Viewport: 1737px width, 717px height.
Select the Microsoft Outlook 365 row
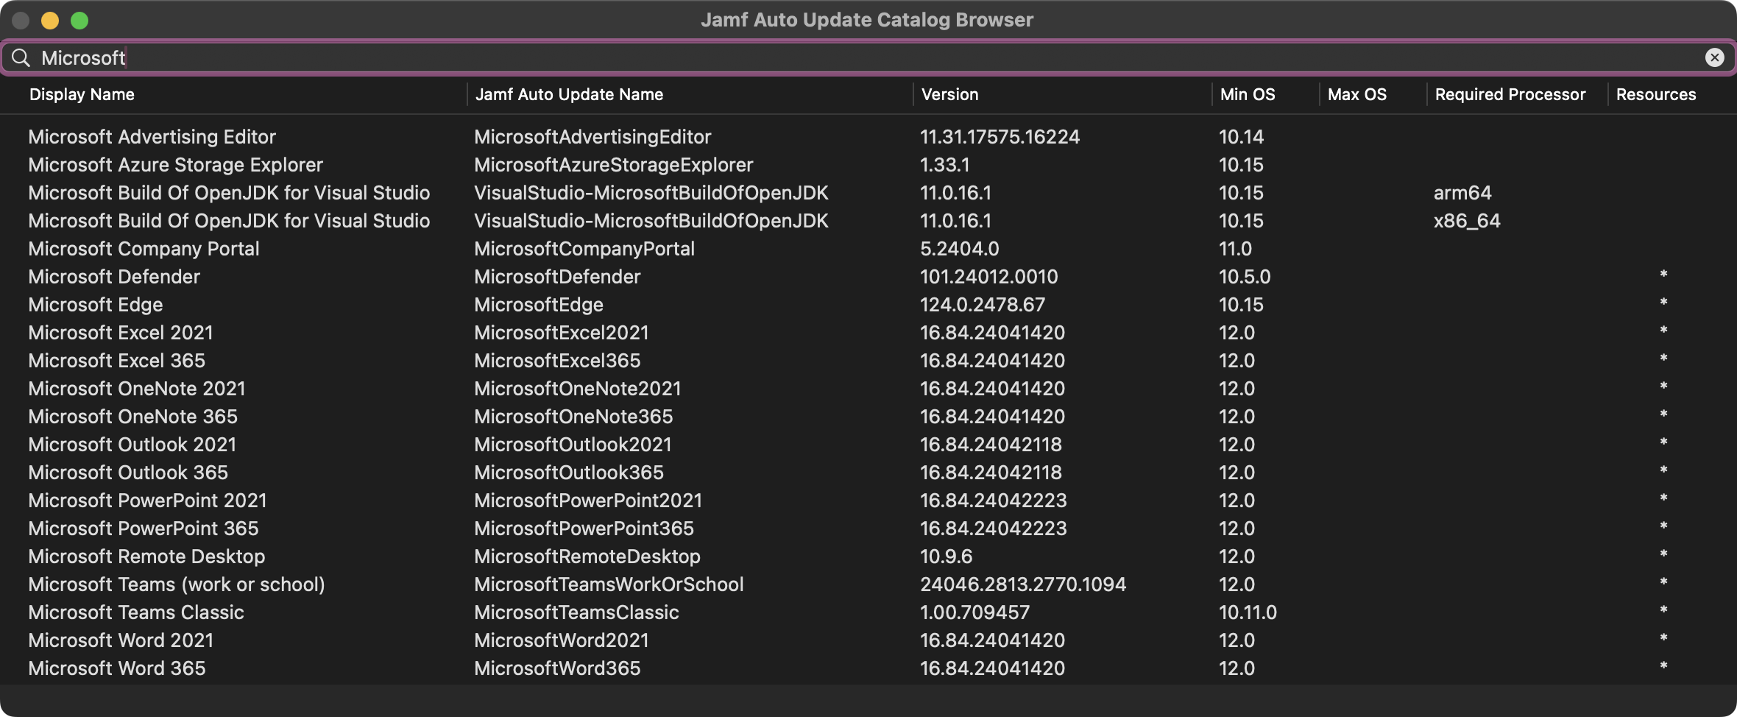868,473
